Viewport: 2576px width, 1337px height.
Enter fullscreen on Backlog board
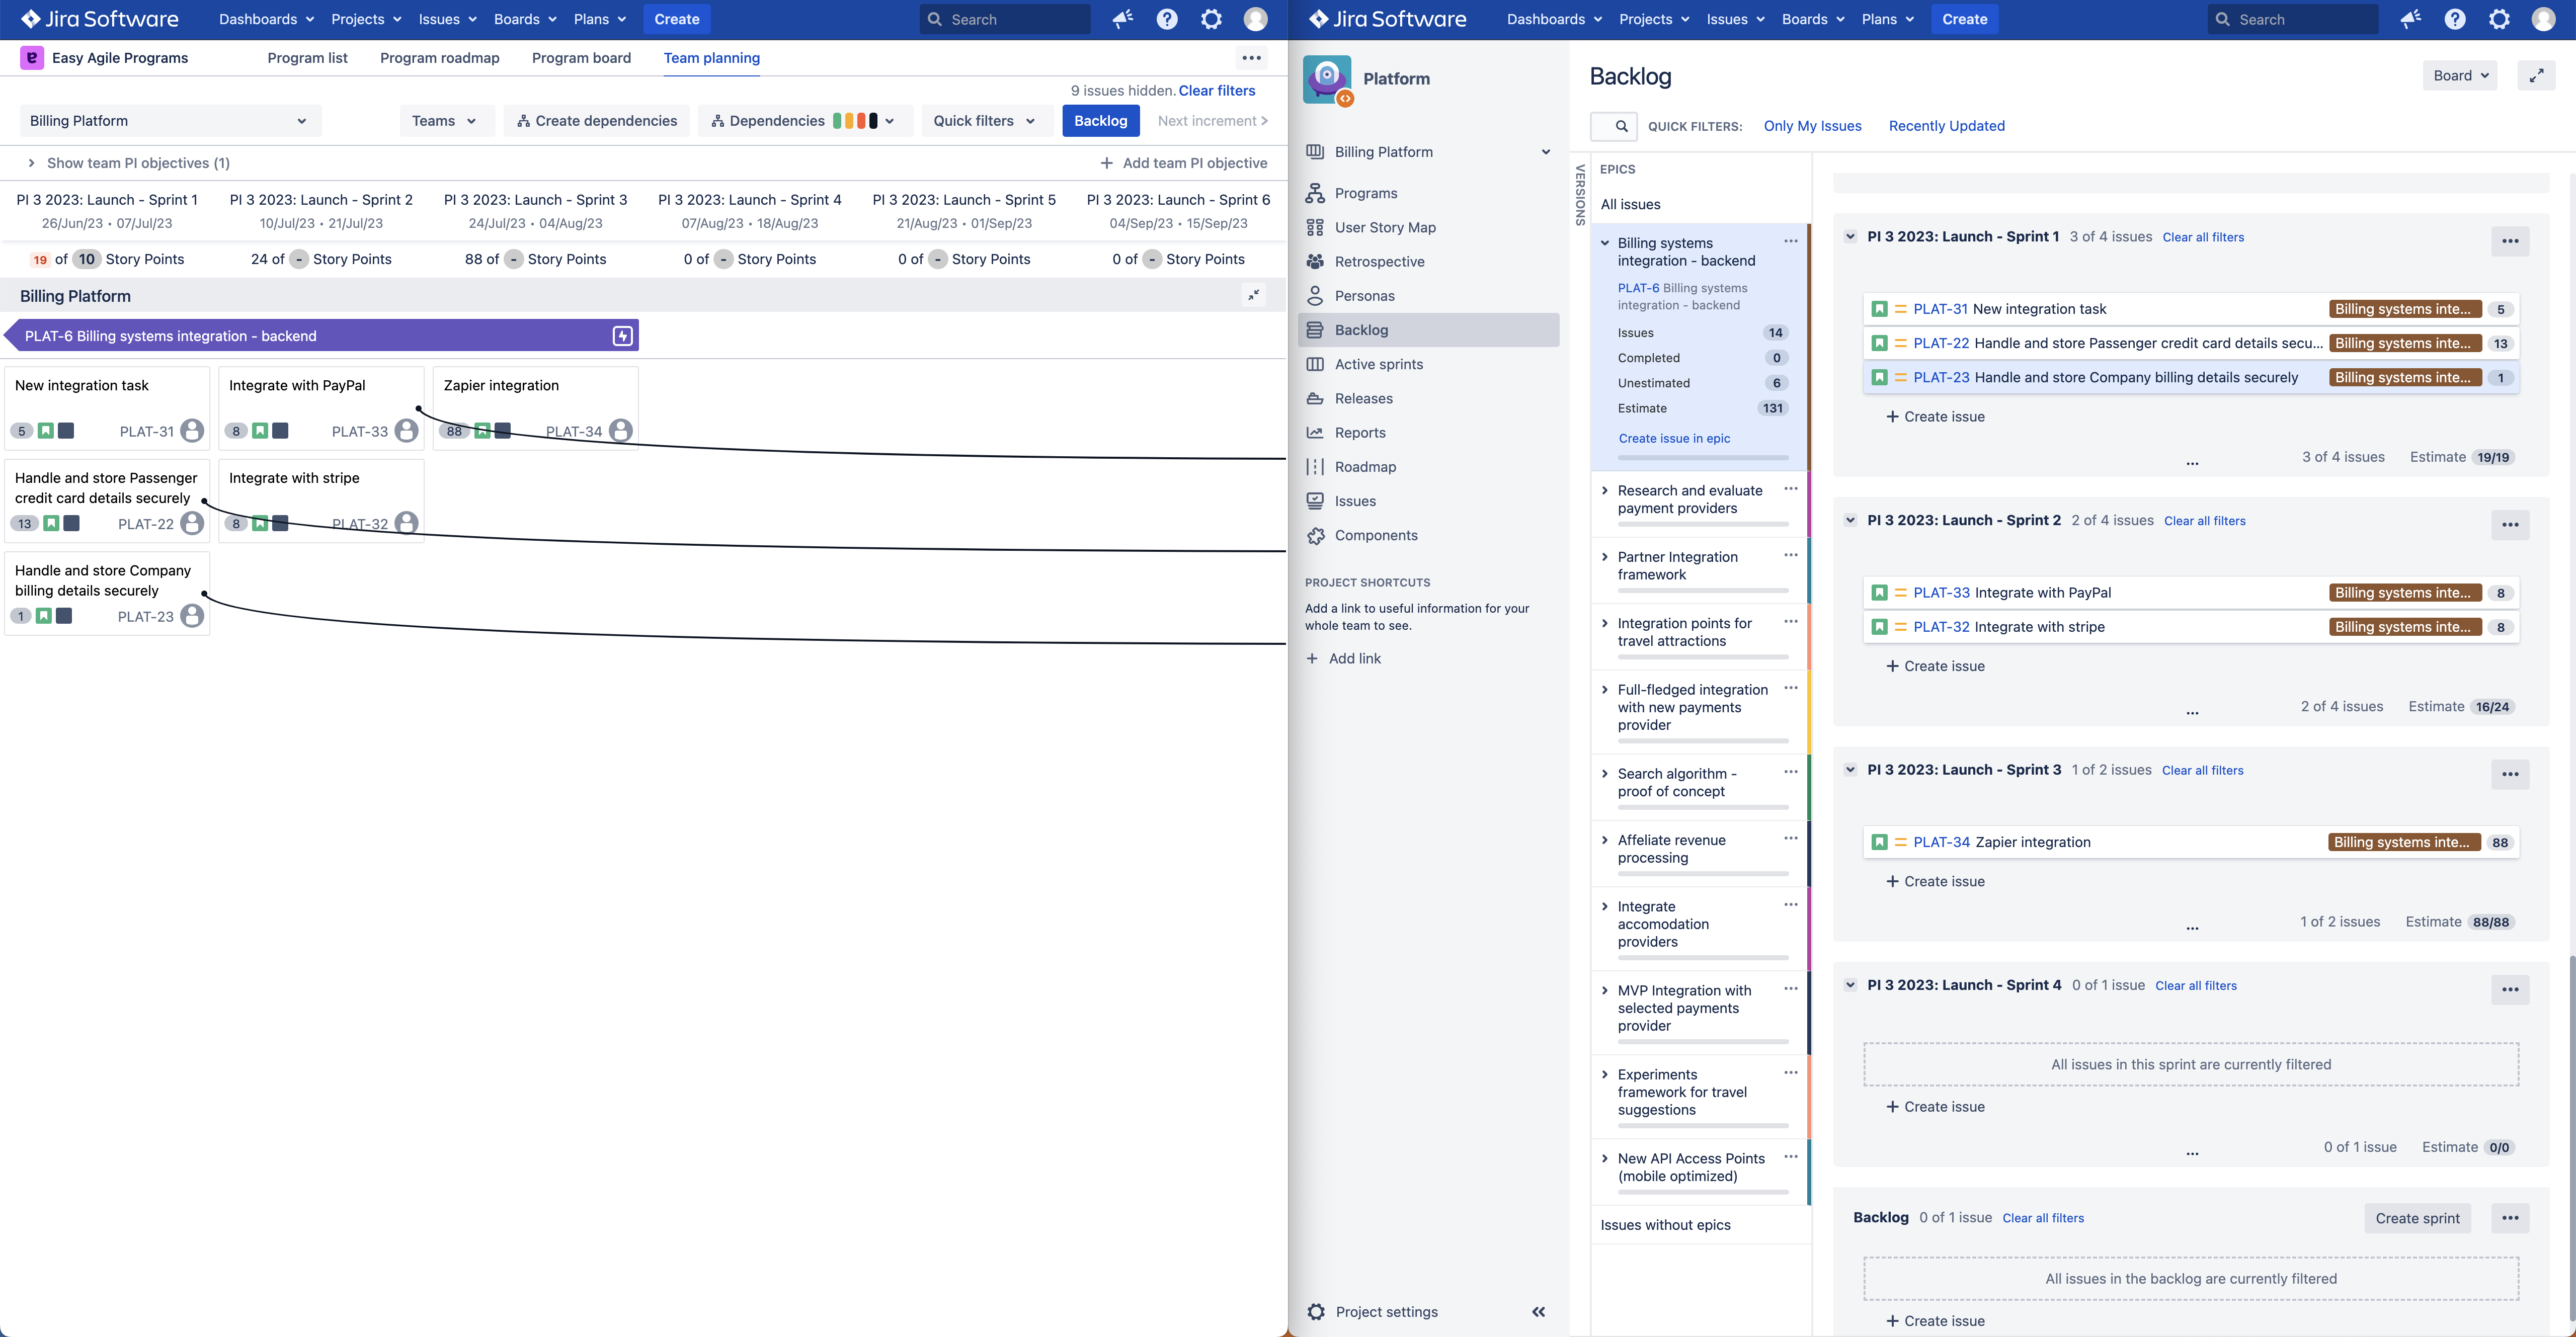(x=2536, y=76)
